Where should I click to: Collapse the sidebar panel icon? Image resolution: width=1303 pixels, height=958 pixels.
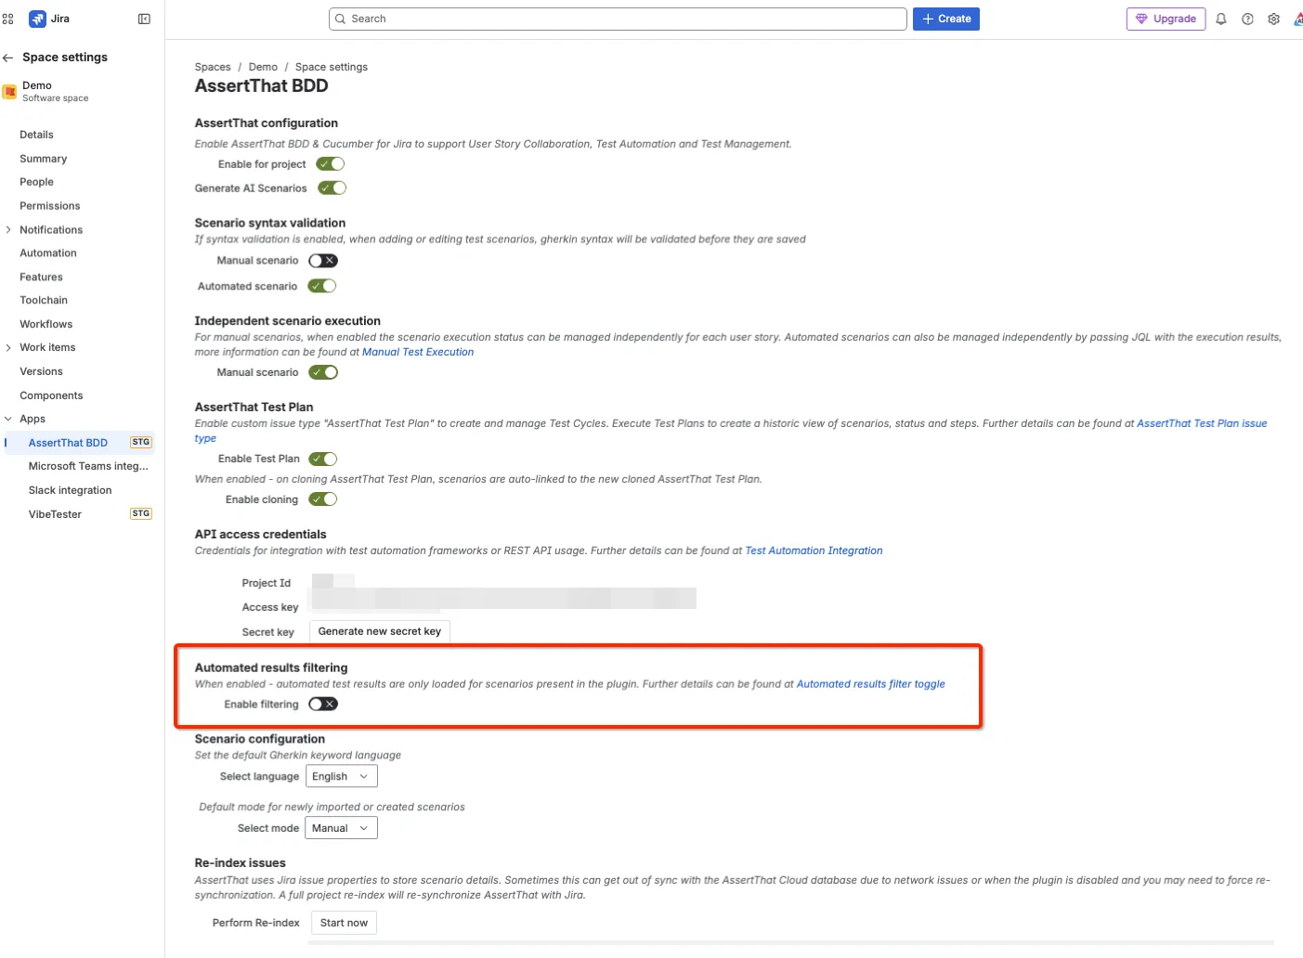tap(144, 19)
